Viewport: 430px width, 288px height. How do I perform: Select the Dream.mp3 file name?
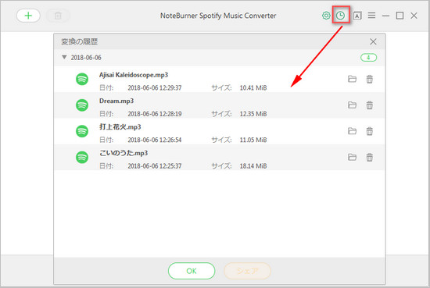click(x=116, y=101)
